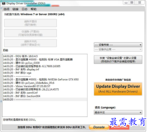The width and height of the screenshot is (149, 132).
Task: Click the status text '您使用的是最新版本的 DDU'
Action: click(x=19, y=120)
